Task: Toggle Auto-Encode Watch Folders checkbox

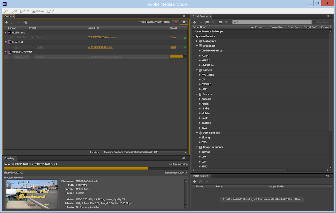Action: (139, 22)
